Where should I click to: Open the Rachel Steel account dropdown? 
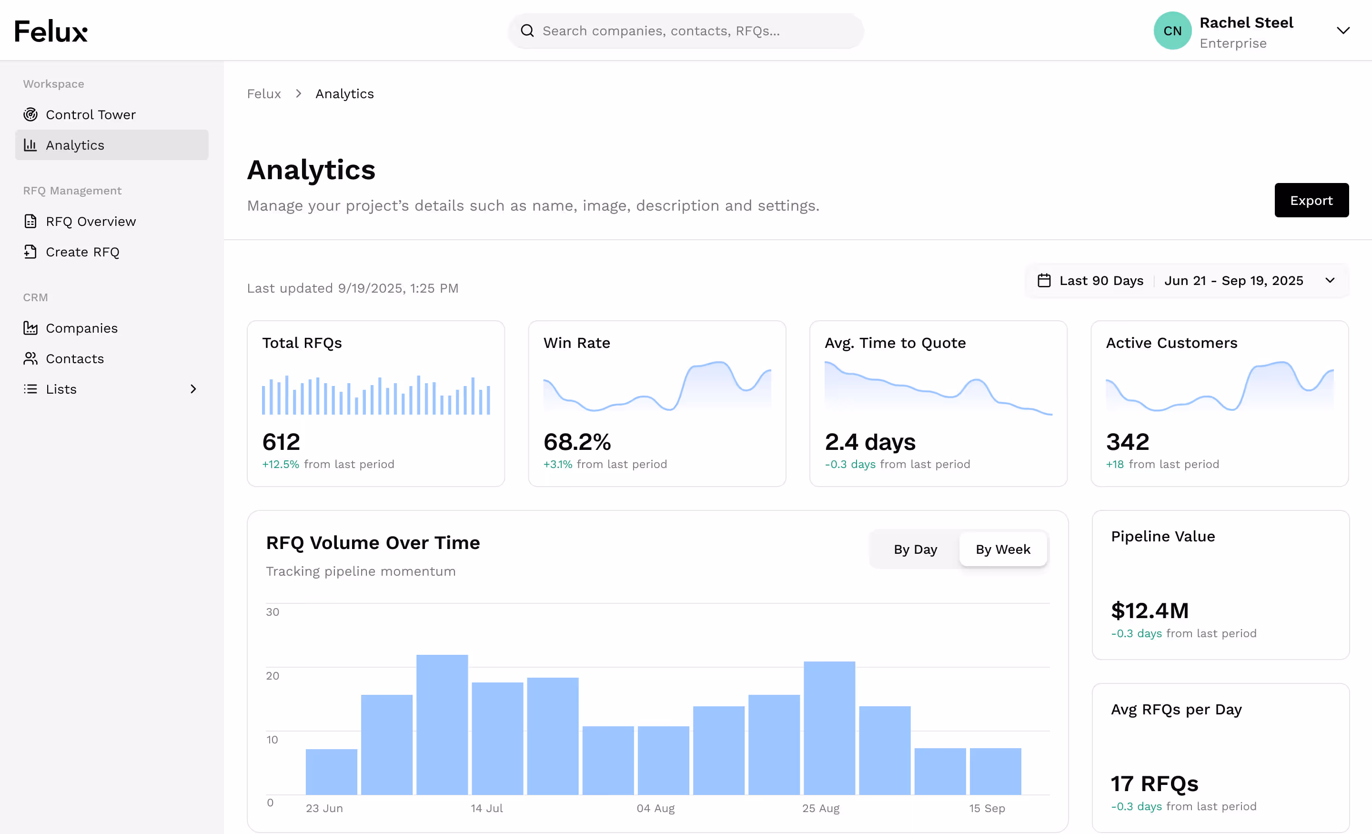(1342, 31)
